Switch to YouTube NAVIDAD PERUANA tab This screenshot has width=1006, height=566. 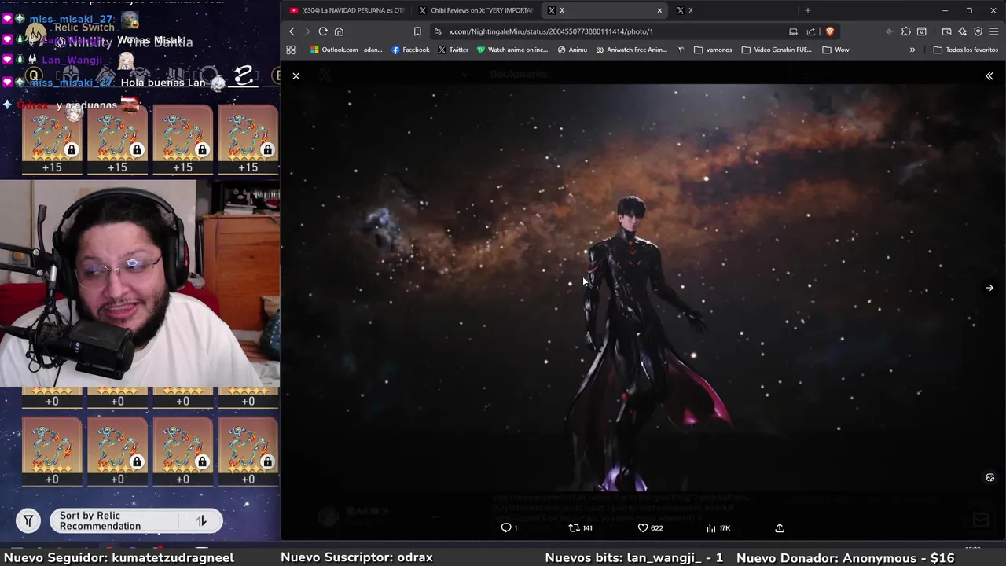click(346, 10)
